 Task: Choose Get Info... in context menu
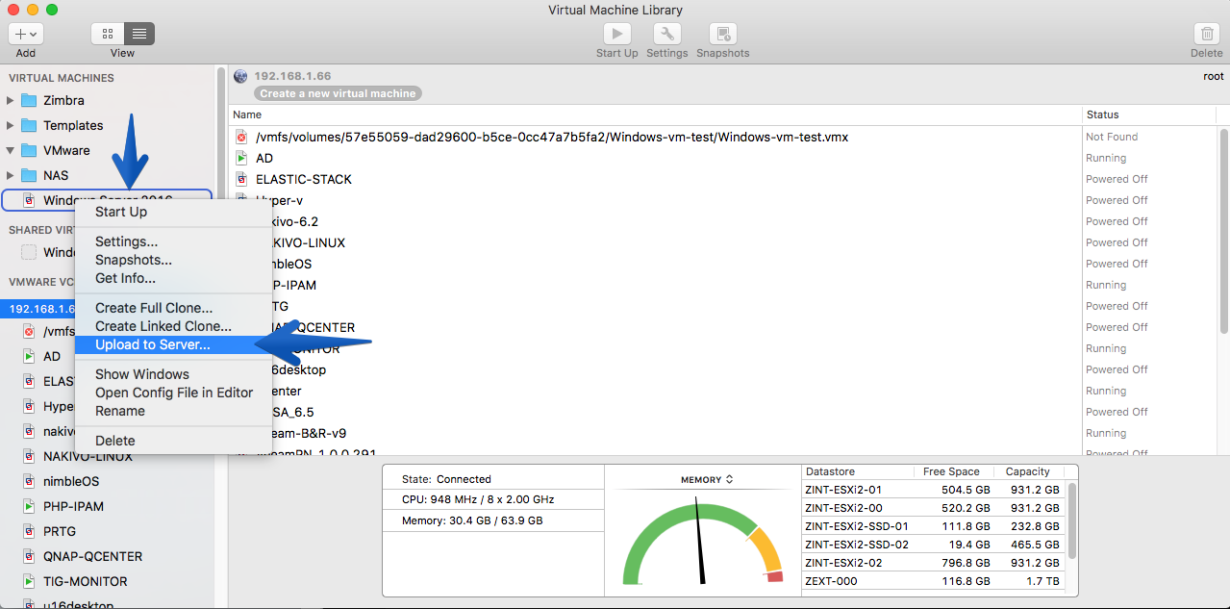coord(173,278)
